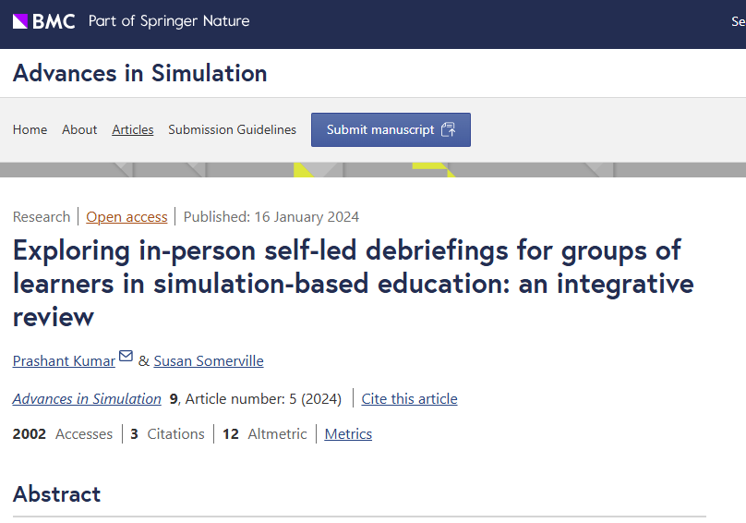This screenshot has width=746, height=523.
Task: Open the Home menu item
Action: pos(30,129)
